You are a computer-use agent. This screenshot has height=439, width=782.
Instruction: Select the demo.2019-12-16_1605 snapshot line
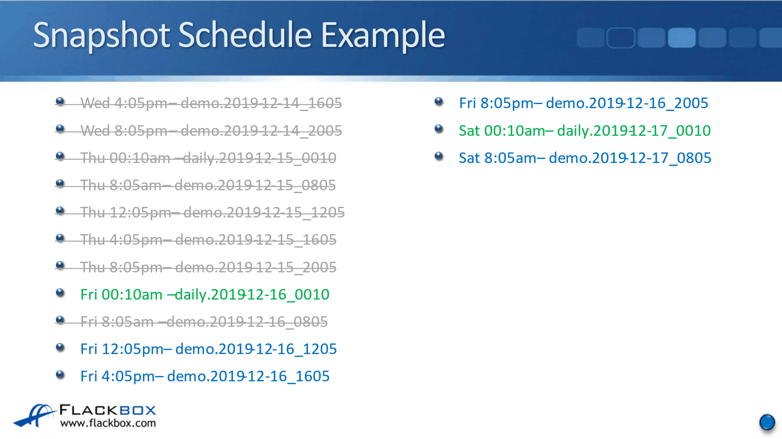coord(205,376)
